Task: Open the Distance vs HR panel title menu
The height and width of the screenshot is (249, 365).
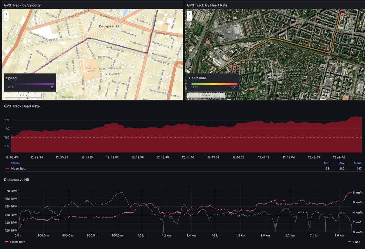Action: click(x=17, y=180)
